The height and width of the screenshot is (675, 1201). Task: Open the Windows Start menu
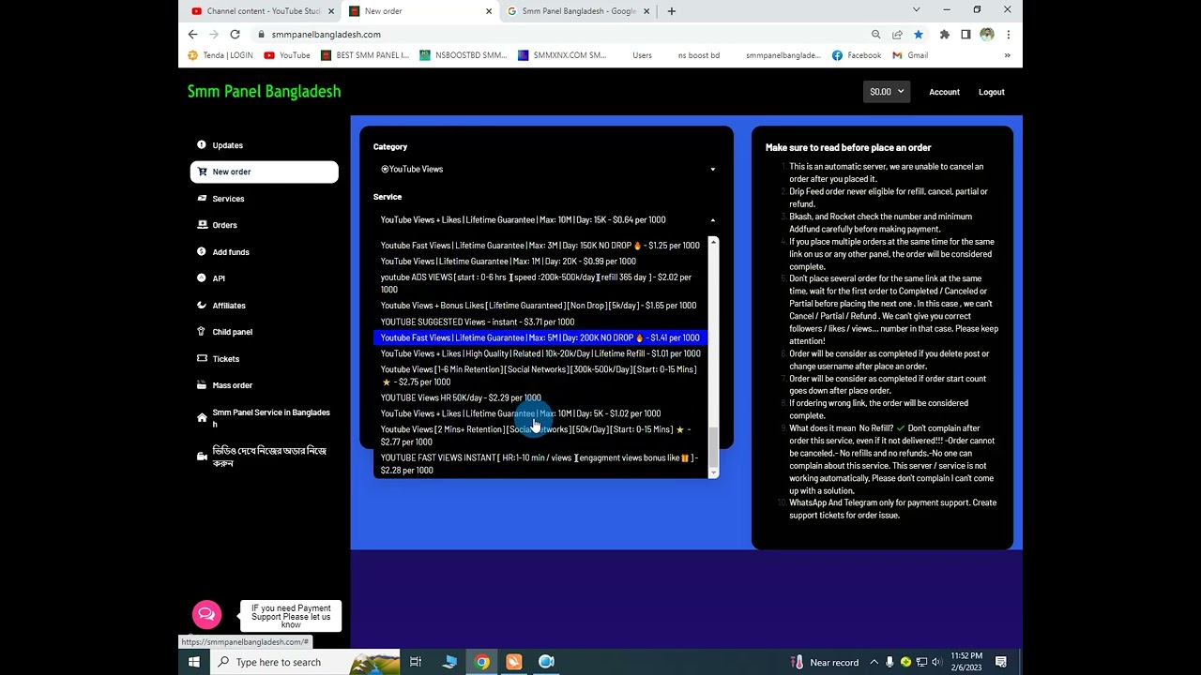(x=194, y=662)
